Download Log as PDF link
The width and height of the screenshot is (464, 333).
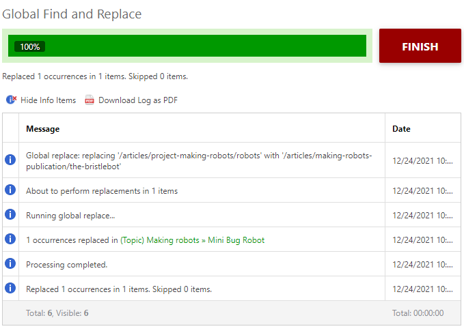click(x=137, y=100)
